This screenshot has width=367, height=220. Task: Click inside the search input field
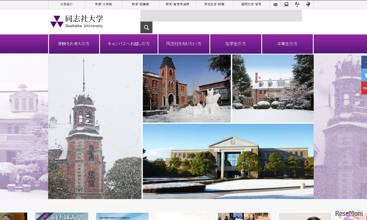coord(221,16)
